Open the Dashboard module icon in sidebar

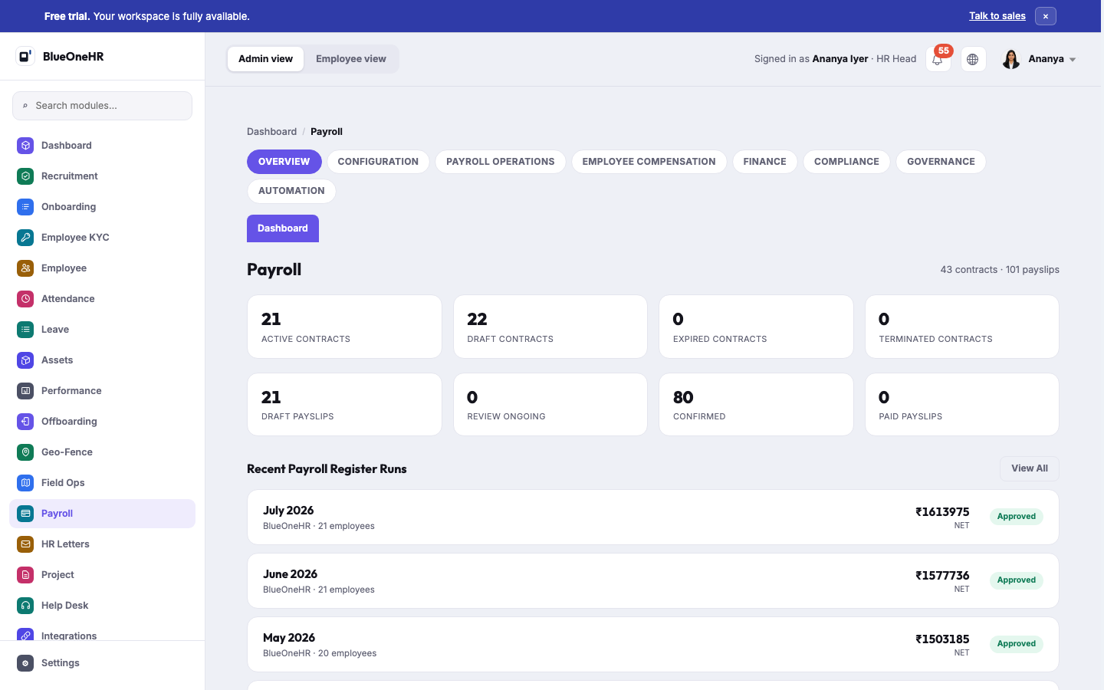[x=25, y=146]
